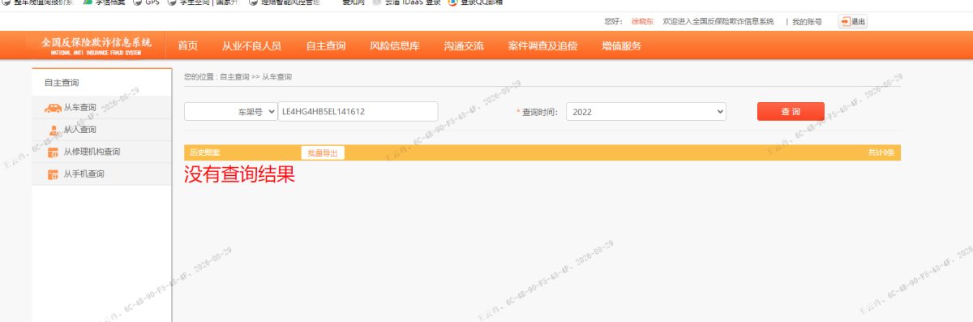
Task: Open the 车架号 search type dropdown
Action: pyautogui.click(x=230, y=111)
